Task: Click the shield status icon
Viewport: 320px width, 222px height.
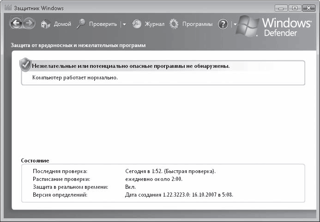Action: [25, 66]
